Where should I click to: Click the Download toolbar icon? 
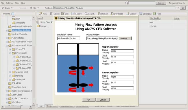point(112,14)
